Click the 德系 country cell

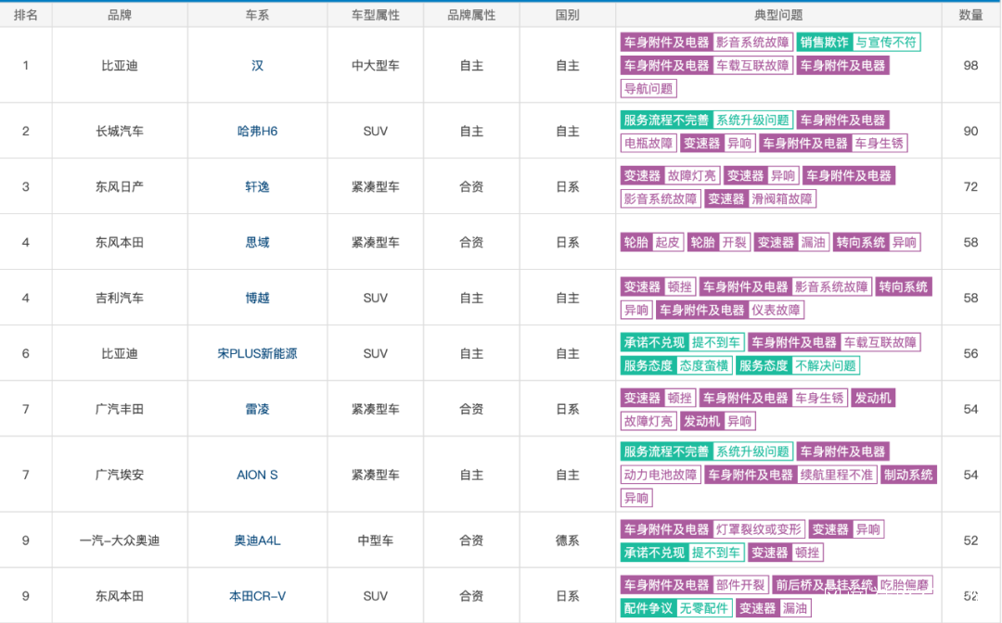click(568, 540)
